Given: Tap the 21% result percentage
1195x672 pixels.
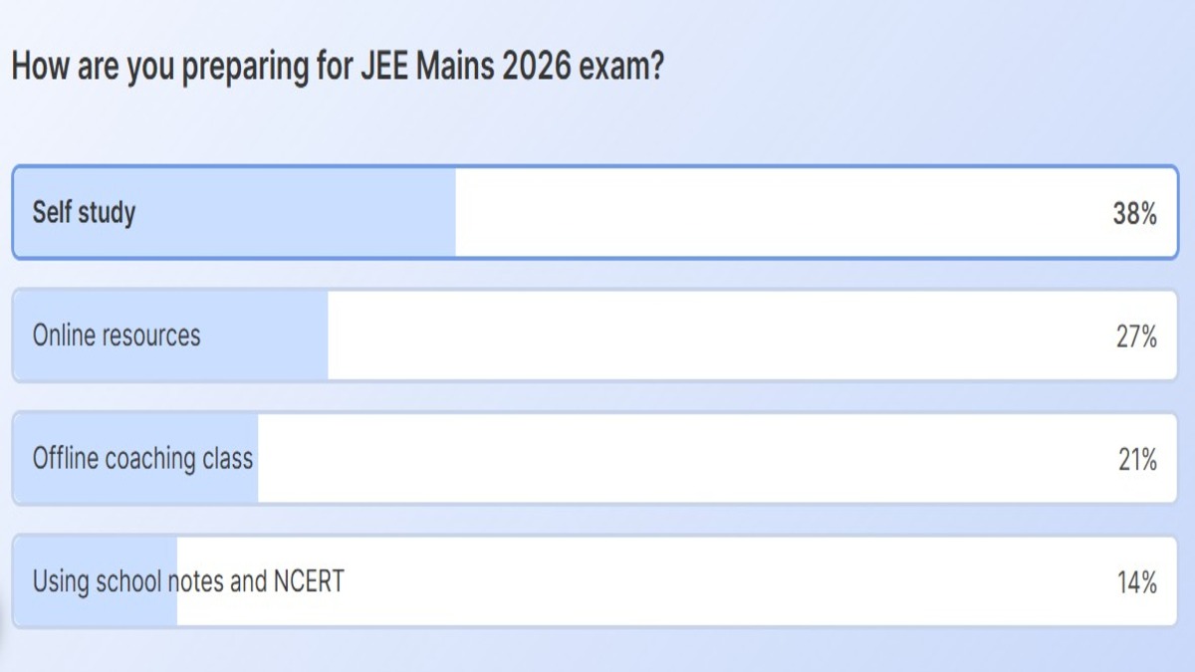Looking at the screenshot, I should click(1135, 460).
